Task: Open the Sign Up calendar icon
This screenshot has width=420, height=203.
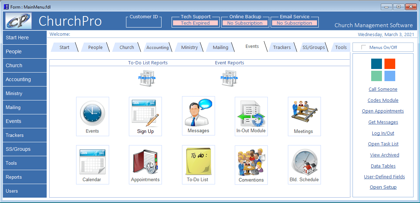Action: 145,117
